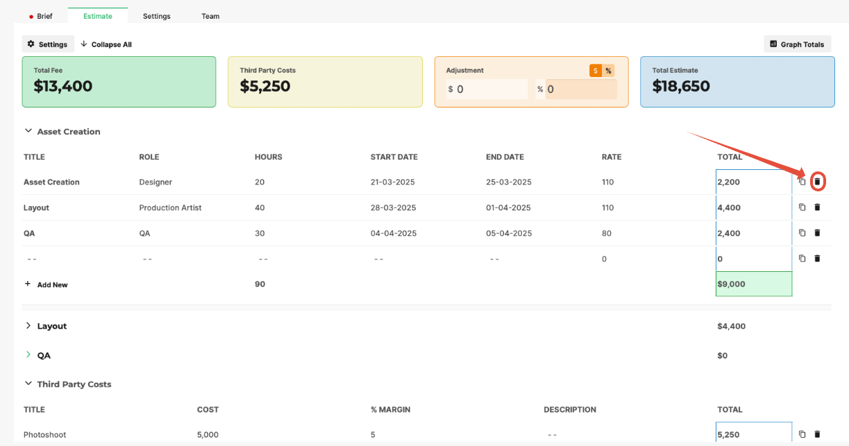Click end date 25-03-2025
Image resolution: width=849 pixels, height=446 pixels.
509,182
